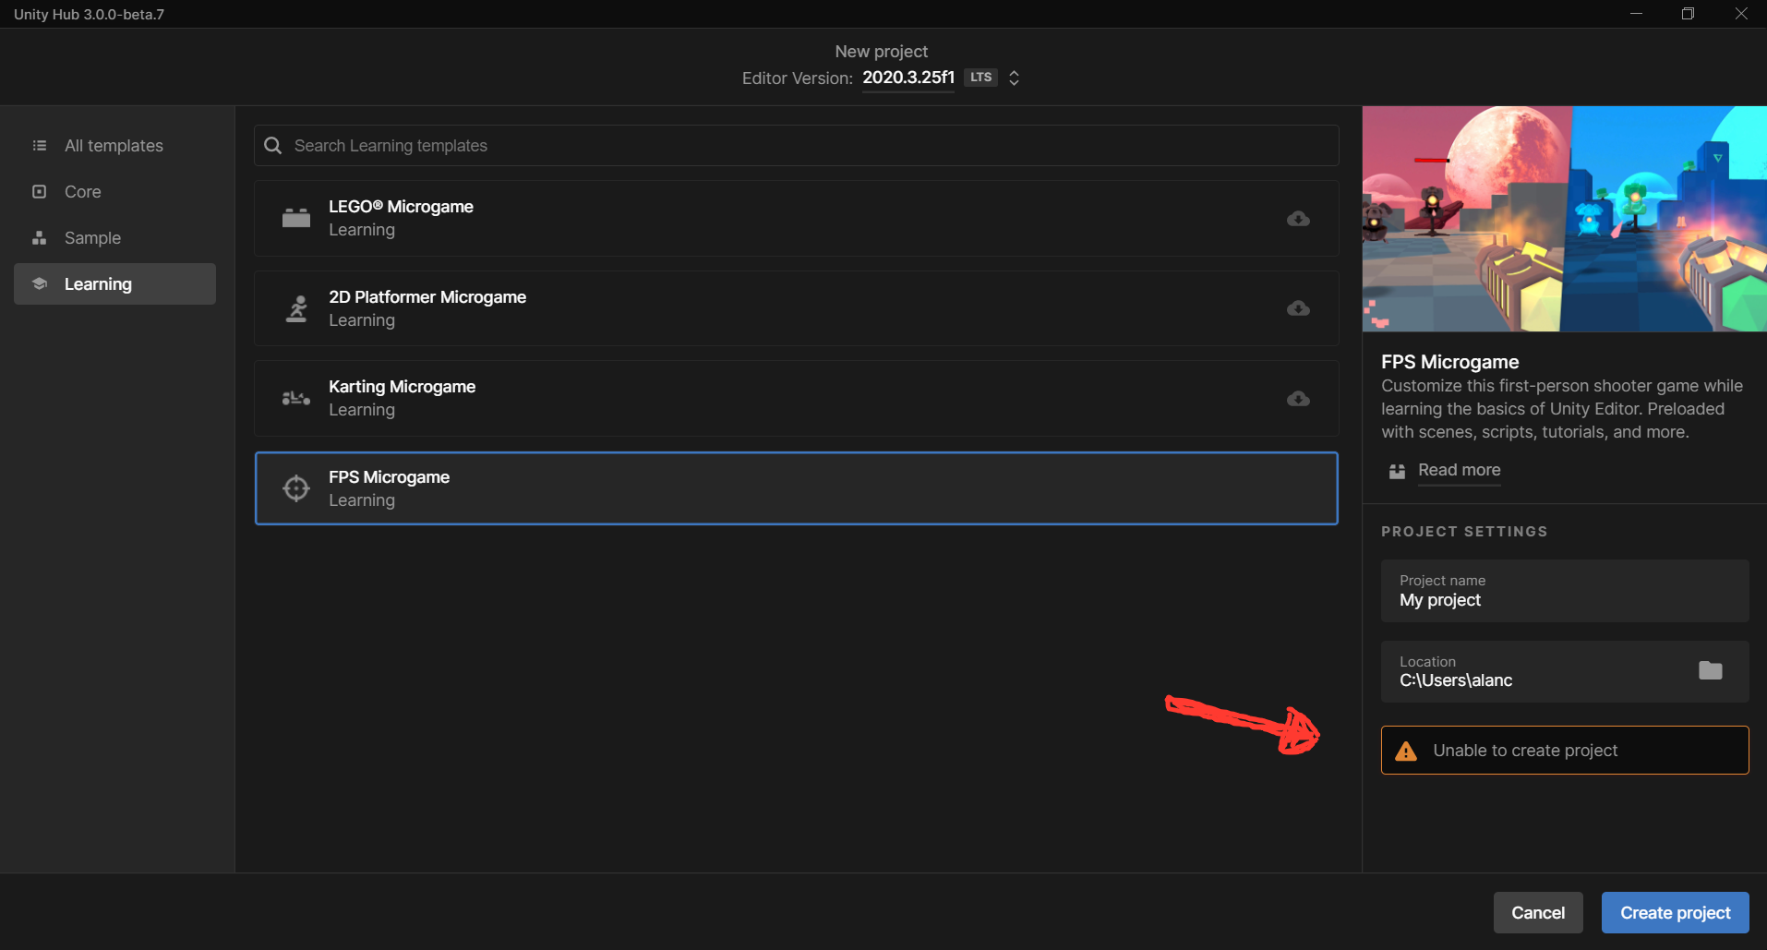
Task: Click the FPS Microgame preview image
Action: coord(1565,219)
